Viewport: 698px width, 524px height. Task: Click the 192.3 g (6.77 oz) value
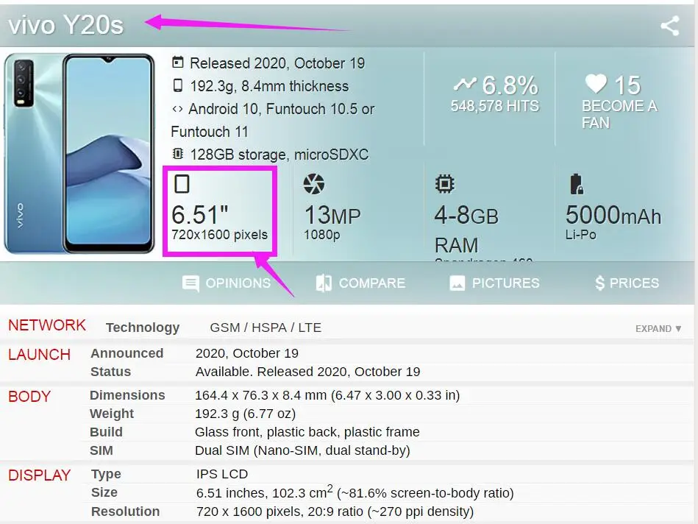(x=245, y=414)
